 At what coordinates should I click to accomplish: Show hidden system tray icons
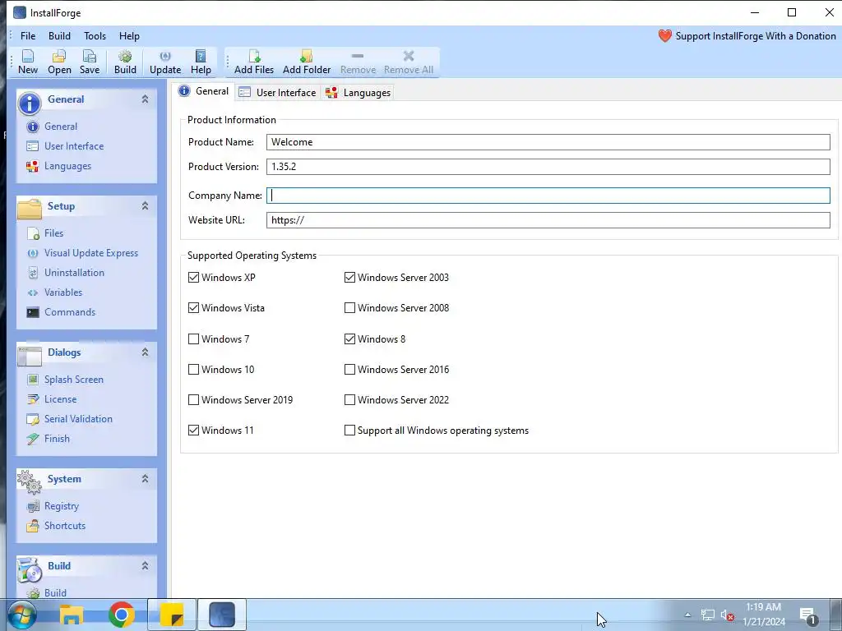688,615
